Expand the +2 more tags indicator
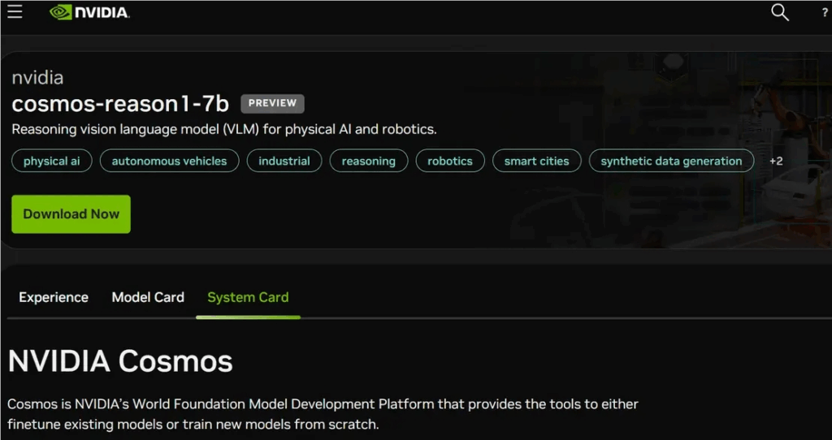Viewport: 832px width, 440px height. pyautogui.click(x=776, y=161)
